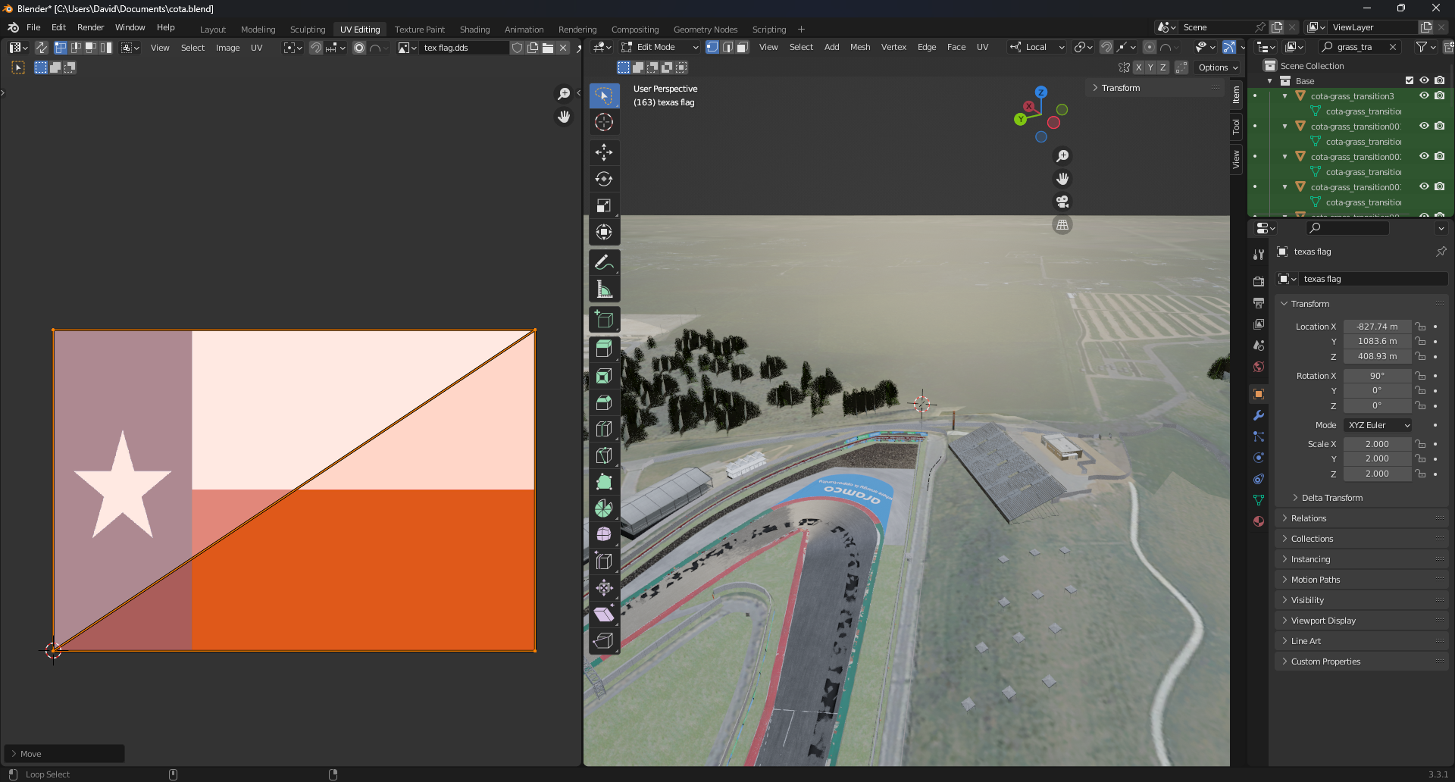
Task: Select the Shear tool
Action: (x=604, y=615)
